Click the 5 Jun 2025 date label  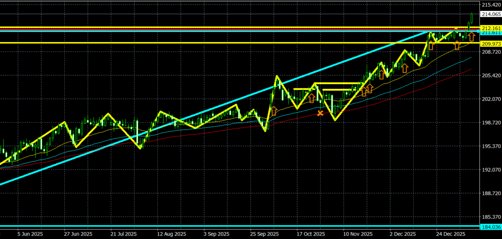30,234
